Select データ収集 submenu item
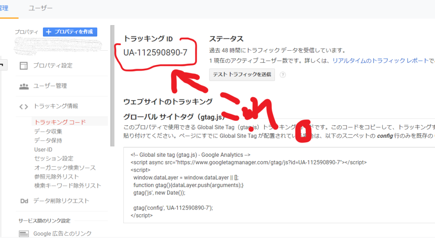Viewport: 435px width, 238px height. (48, 132)
